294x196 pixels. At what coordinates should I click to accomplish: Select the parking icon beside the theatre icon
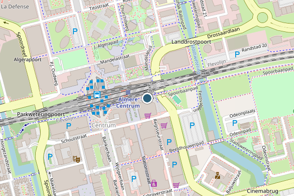(50, 157)
